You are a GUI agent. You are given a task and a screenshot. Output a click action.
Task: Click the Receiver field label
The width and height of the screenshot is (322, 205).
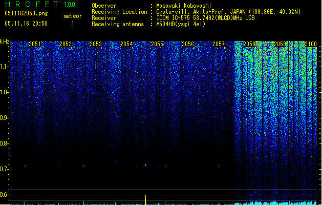[104, 18]
